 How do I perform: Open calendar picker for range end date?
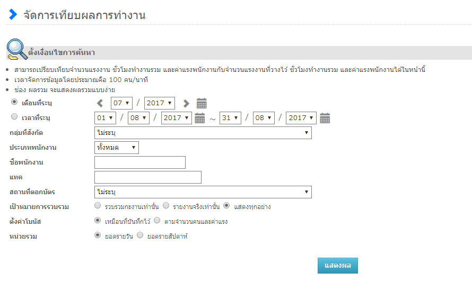click(x=325, y=118)
